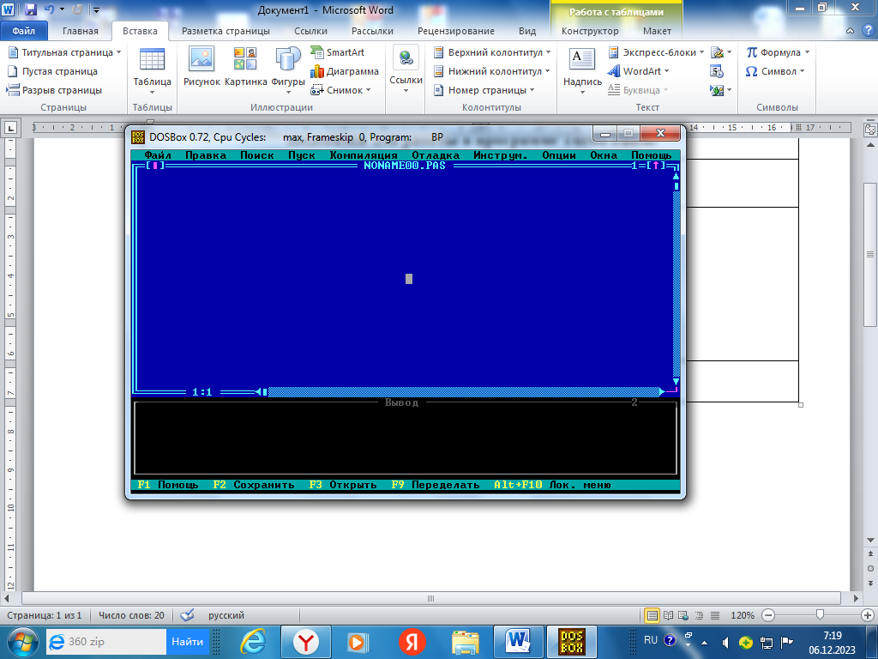The width and height of the screenshot is (878, 659).
Task: Click the zoom slider handle
Action: pos(820,614)
